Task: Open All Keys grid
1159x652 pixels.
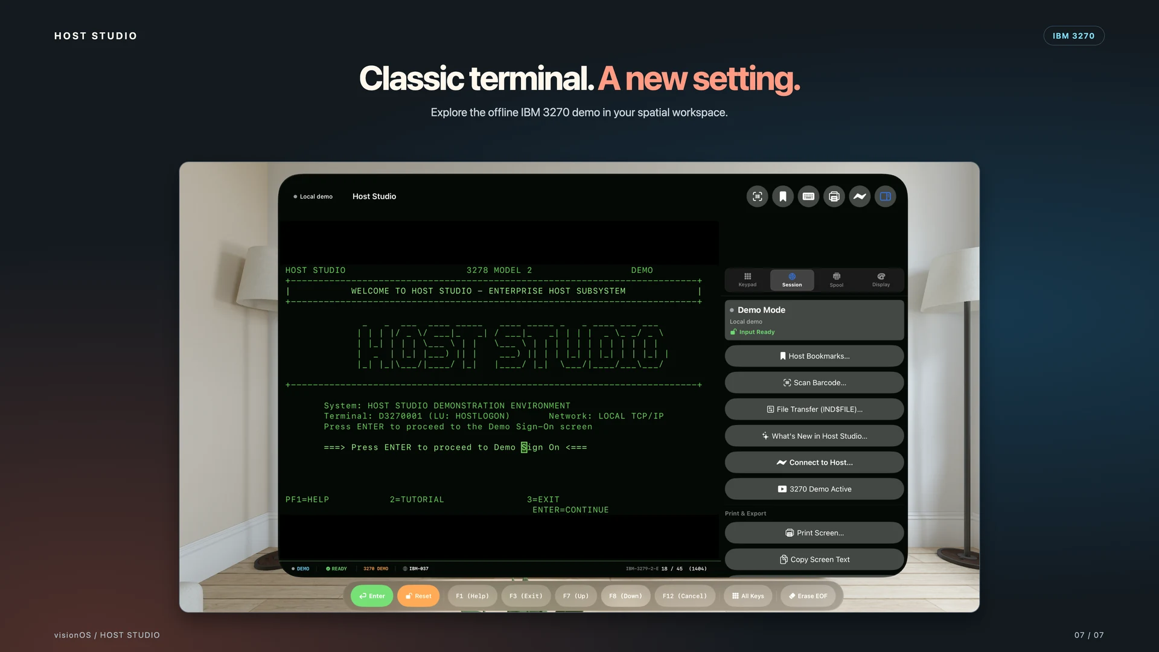Action: click(748, 596)
